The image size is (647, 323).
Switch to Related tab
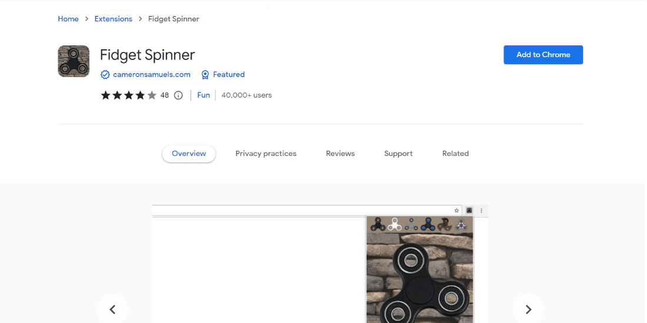click(x=455, y=154)
